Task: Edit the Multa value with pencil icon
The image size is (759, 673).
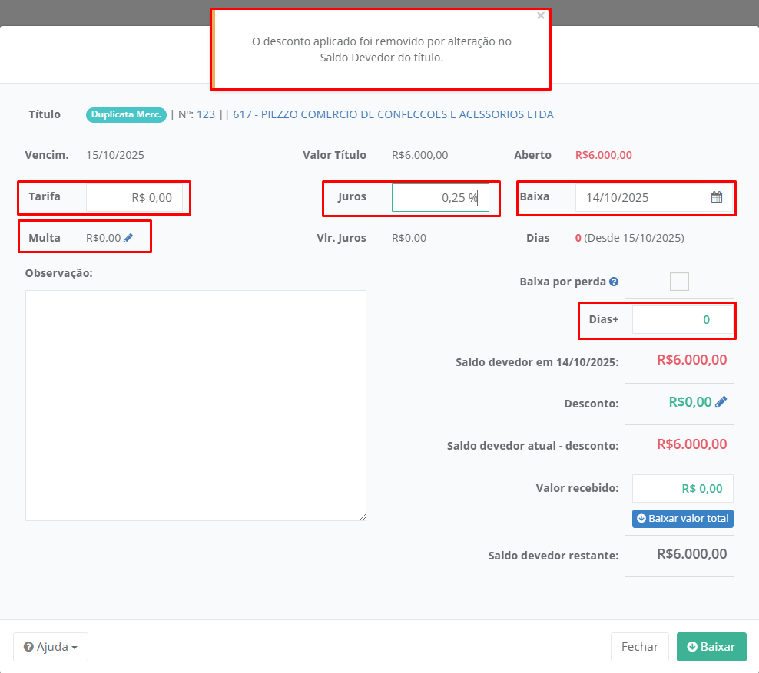Action: pyautogui.click(x=128, y=238)
